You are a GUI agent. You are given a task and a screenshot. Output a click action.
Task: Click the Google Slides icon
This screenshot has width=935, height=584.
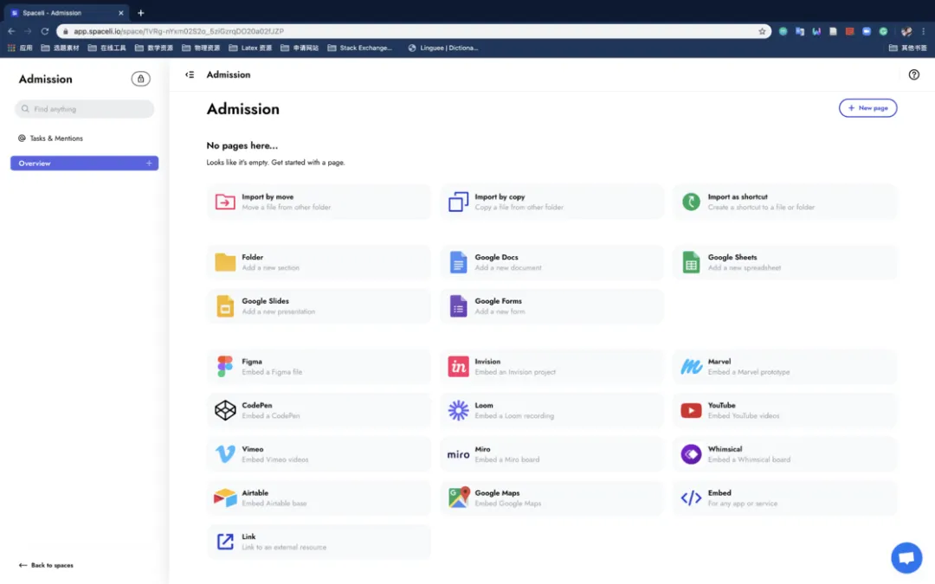(225, 306)
